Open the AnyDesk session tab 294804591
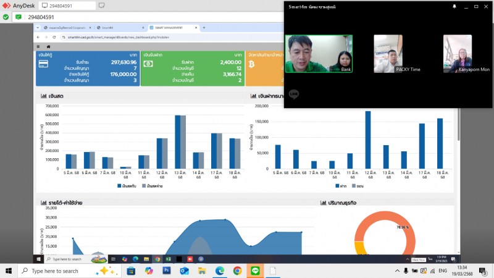Screen dimensions: 494x278 [67, 6]
